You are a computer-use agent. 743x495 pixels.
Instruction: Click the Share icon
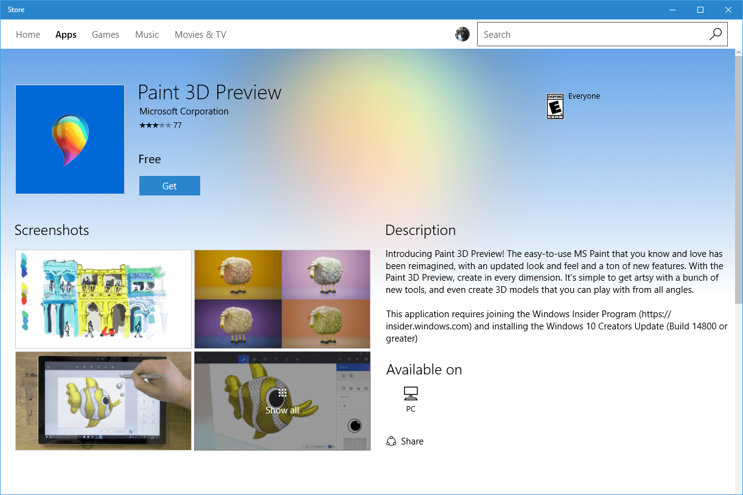pyautogui.click(x=392, y=441)
